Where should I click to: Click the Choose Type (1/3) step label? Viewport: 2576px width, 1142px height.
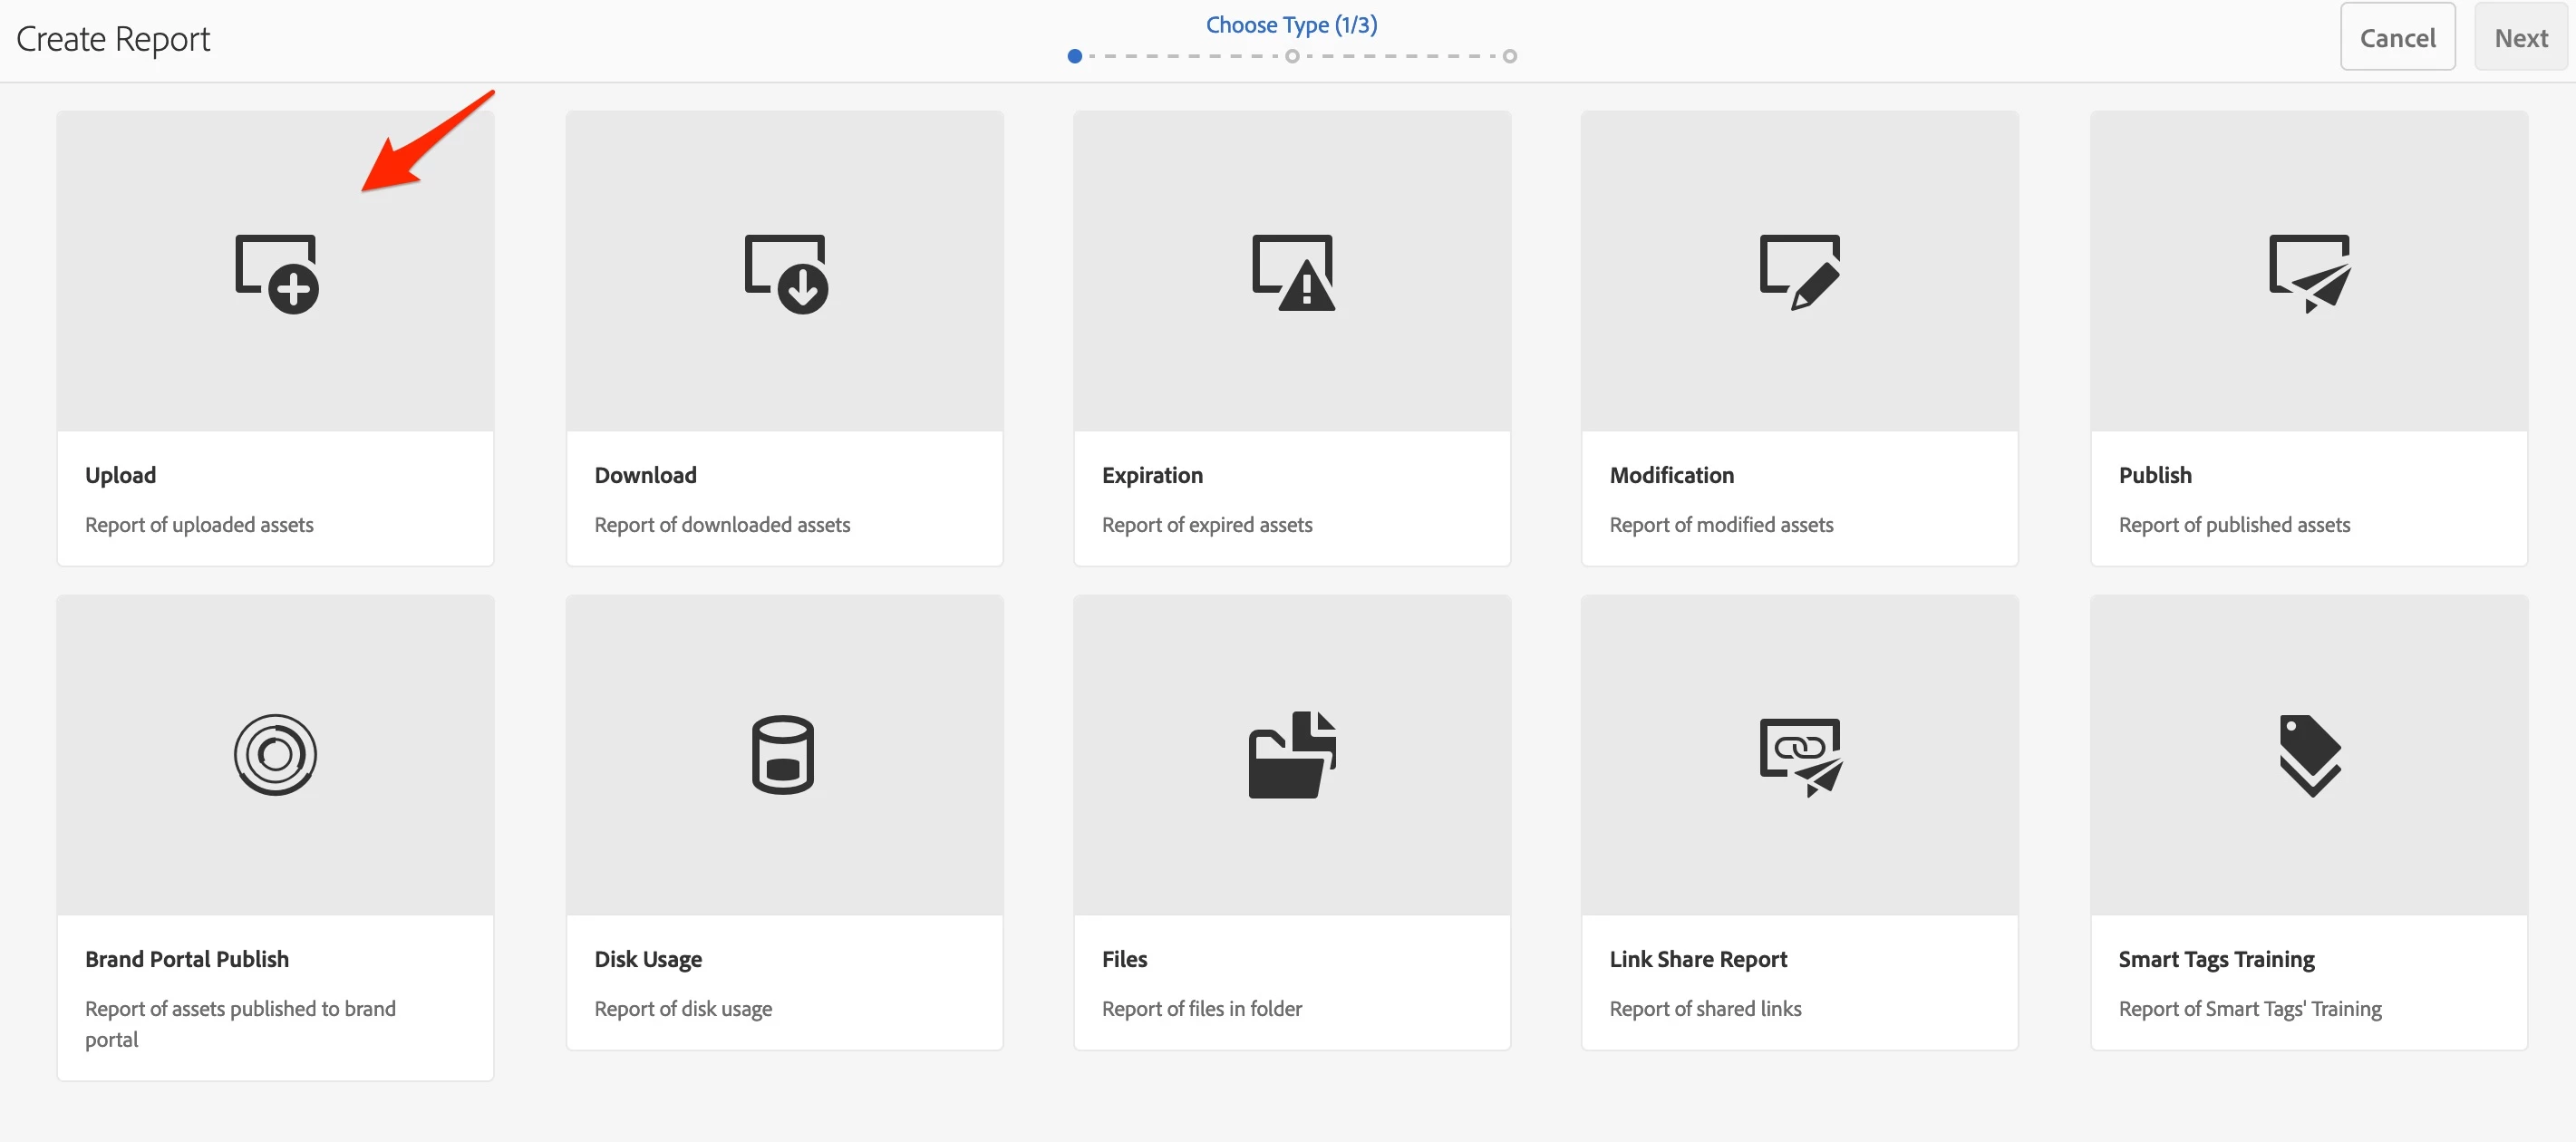tap(1291, 25)
